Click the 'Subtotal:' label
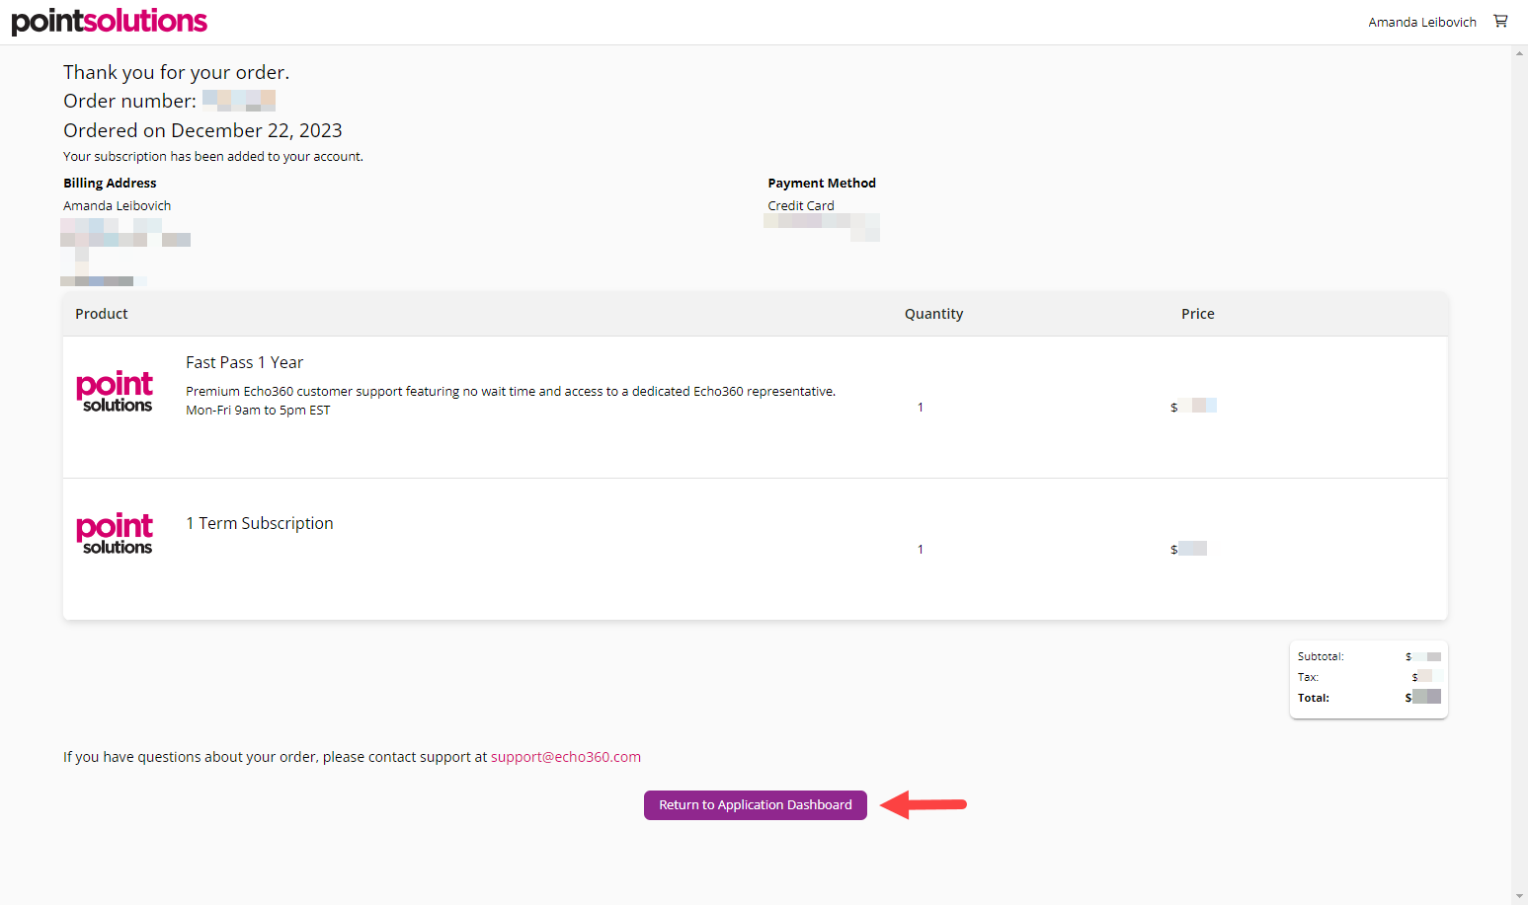This screenshot has width=1528, height=905. pos(1321,656)
